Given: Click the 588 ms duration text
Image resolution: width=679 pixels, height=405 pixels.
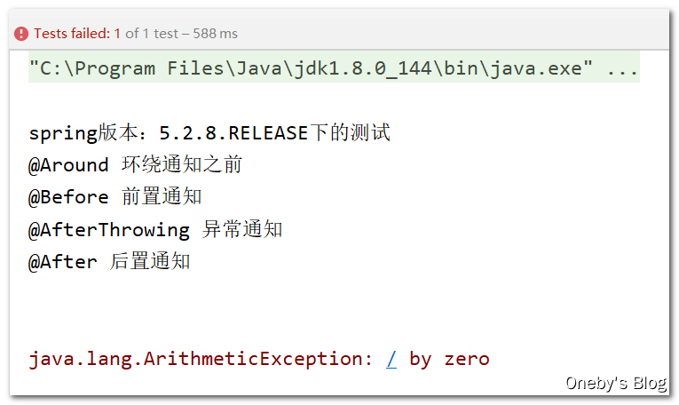Looking at the screenshot, I should pyautogui.click(x=215, y=34).
